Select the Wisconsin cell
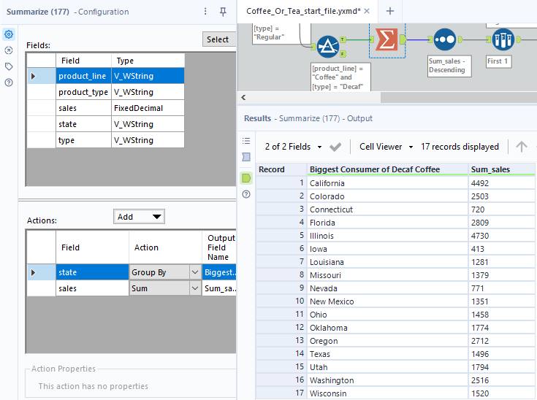The height and width of the screenshot is (400, 537). coord(387,393)
